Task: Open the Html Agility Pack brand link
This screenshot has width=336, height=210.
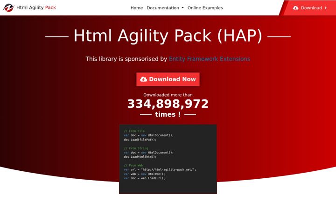Action: coord(29,8)
